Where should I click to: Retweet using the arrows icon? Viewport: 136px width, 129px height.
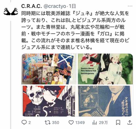[x=48, y=122]
